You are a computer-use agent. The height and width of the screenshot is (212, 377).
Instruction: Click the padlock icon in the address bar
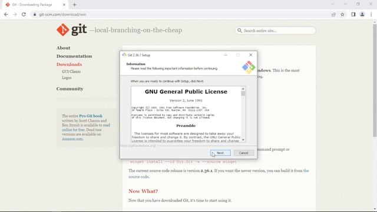35,14
